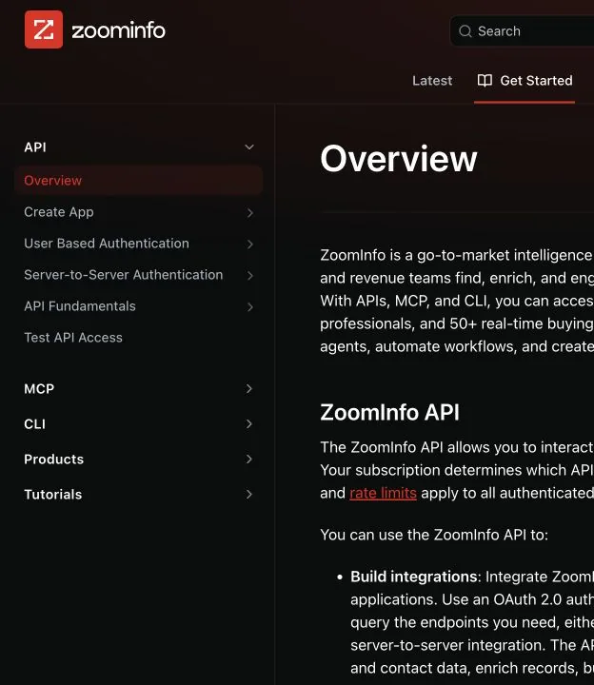594x685 pixels.
Task: Expand the MCP section chevron
Action: 249,389
